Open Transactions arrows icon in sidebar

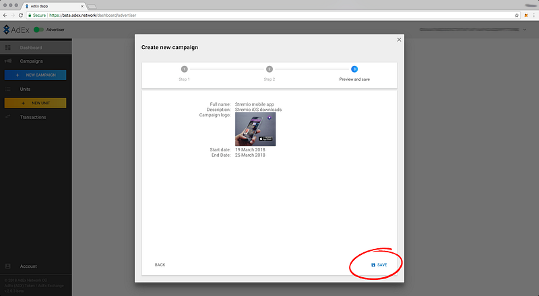(7, 117)
